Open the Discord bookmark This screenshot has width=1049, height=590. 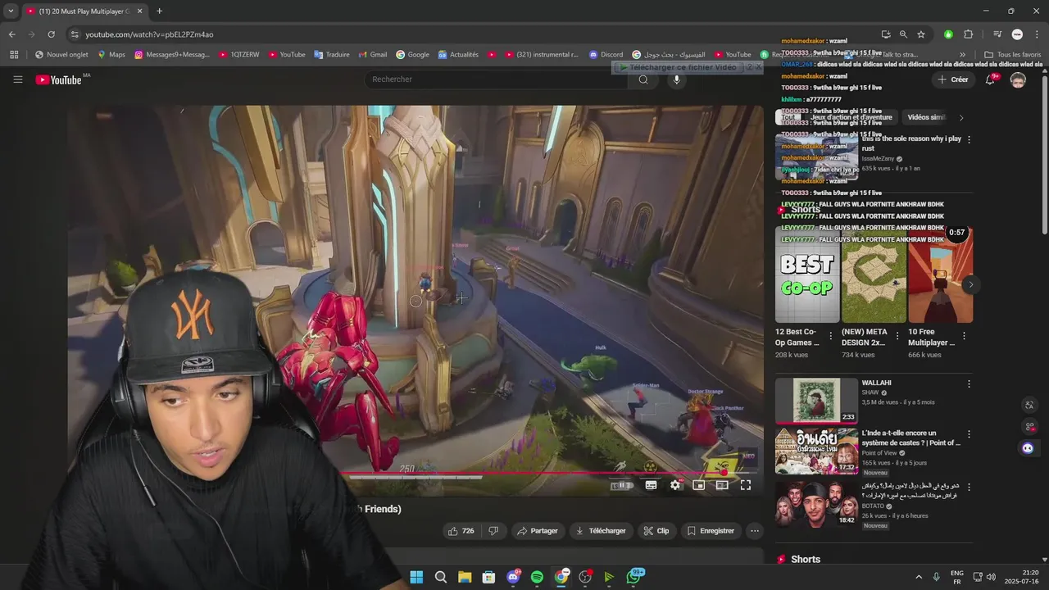606,55
